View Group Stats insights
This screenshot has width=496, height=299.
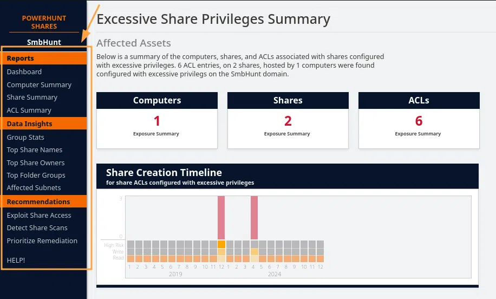[x=25, y=137]
